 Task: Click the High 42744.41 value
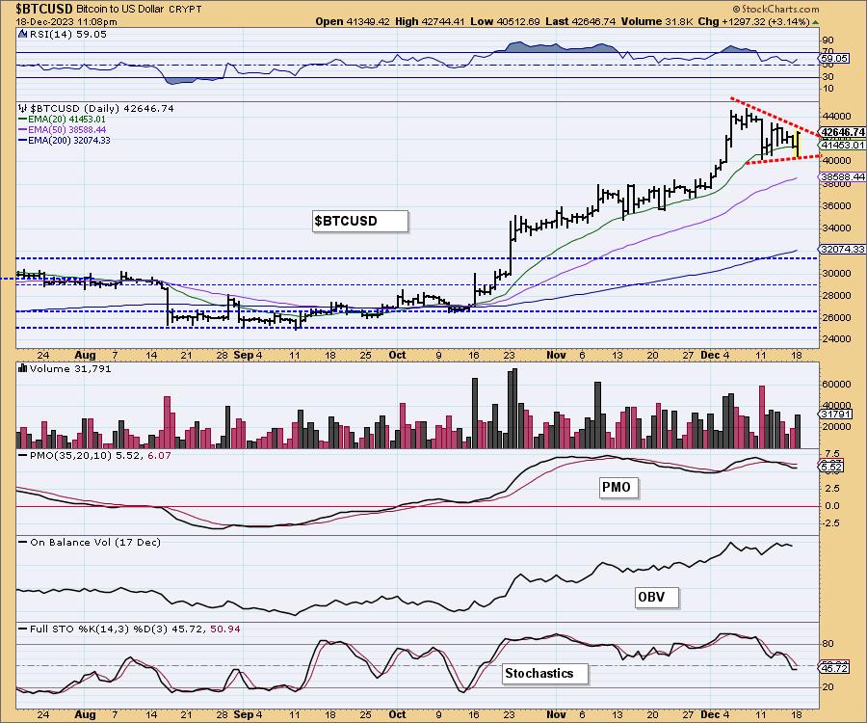[x=431, y=21]
